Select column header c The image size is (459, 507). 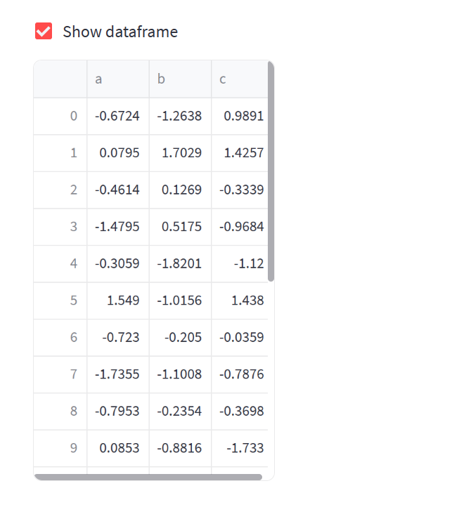pyautogui.click(x=239, y=79)
